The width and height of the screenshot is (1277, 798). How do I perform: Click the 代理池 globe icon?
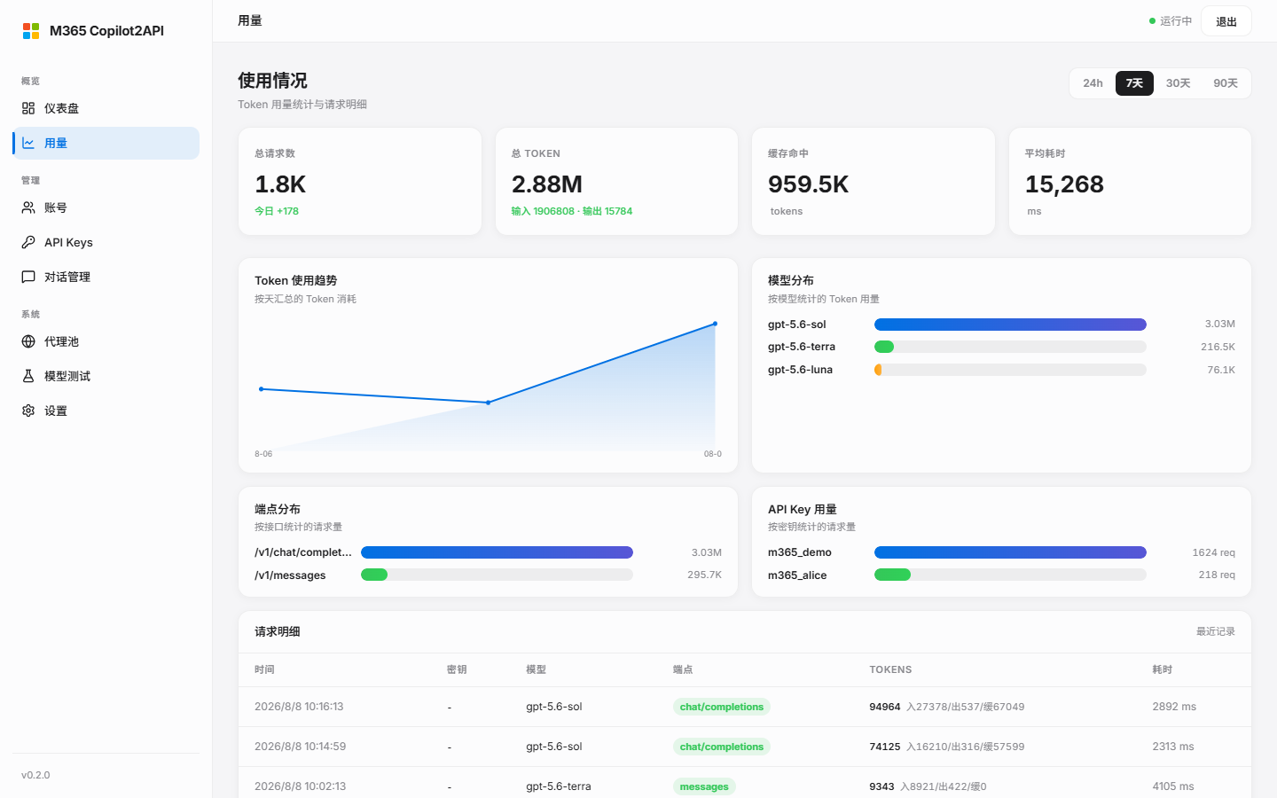(x=28, y=341)
